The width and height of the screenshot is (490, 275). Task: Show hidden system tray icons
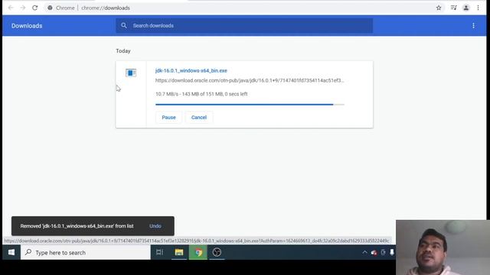364,252
